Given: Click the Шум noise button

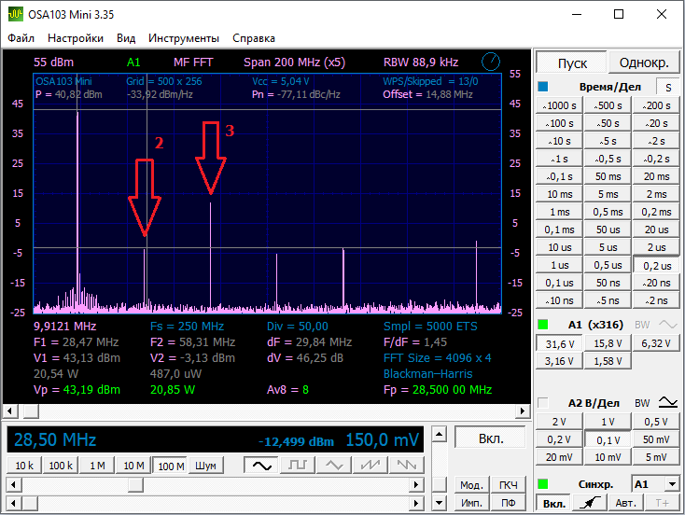Looking at the screenshot, I should (205, 466).
